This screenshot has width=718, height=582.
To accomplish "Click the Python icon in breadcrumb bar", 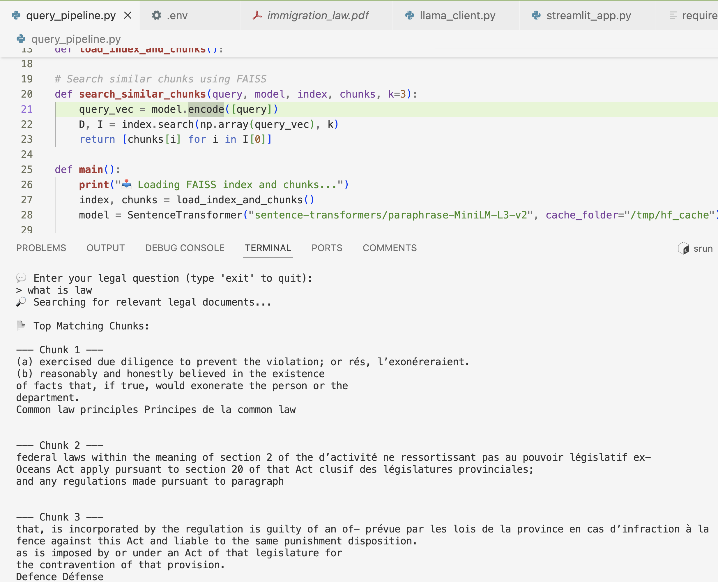I will point(21,39).
